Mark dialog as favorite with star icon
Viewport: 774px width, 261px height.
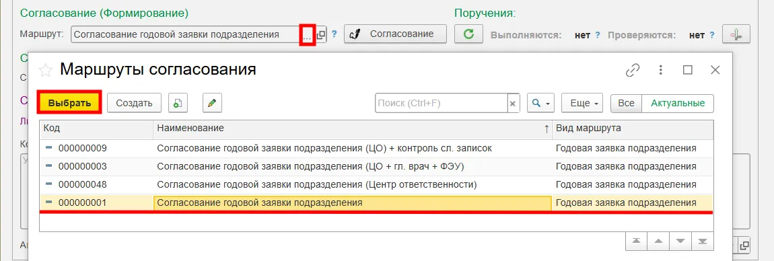click(45, 71)
